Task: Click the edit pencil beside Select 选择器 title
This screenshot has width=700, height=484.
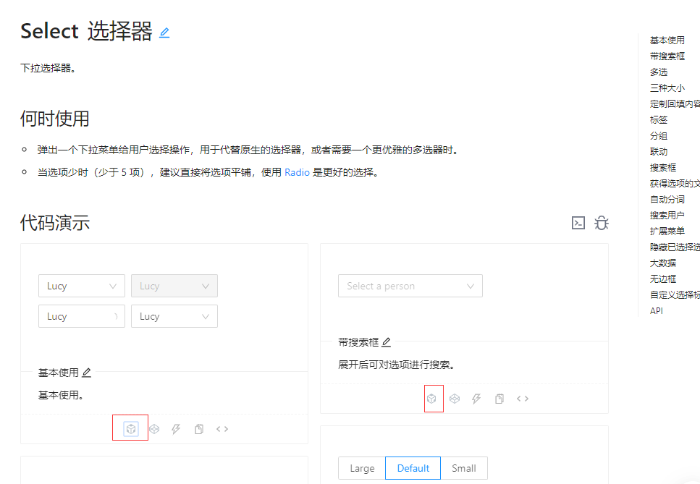Action: (x=164, y=33)
